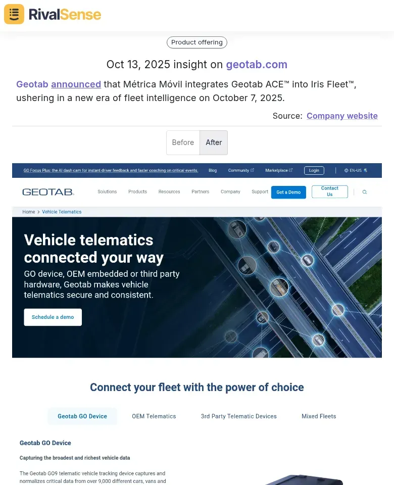Click the Get a Demo button
Viewport: 394px width, 485px height.
pyautogui.click(x=288, y=192)
